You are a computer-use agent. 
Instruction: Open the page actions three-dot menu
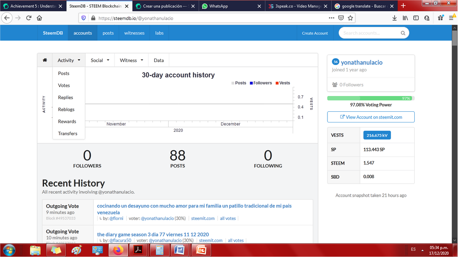(331, 18)
